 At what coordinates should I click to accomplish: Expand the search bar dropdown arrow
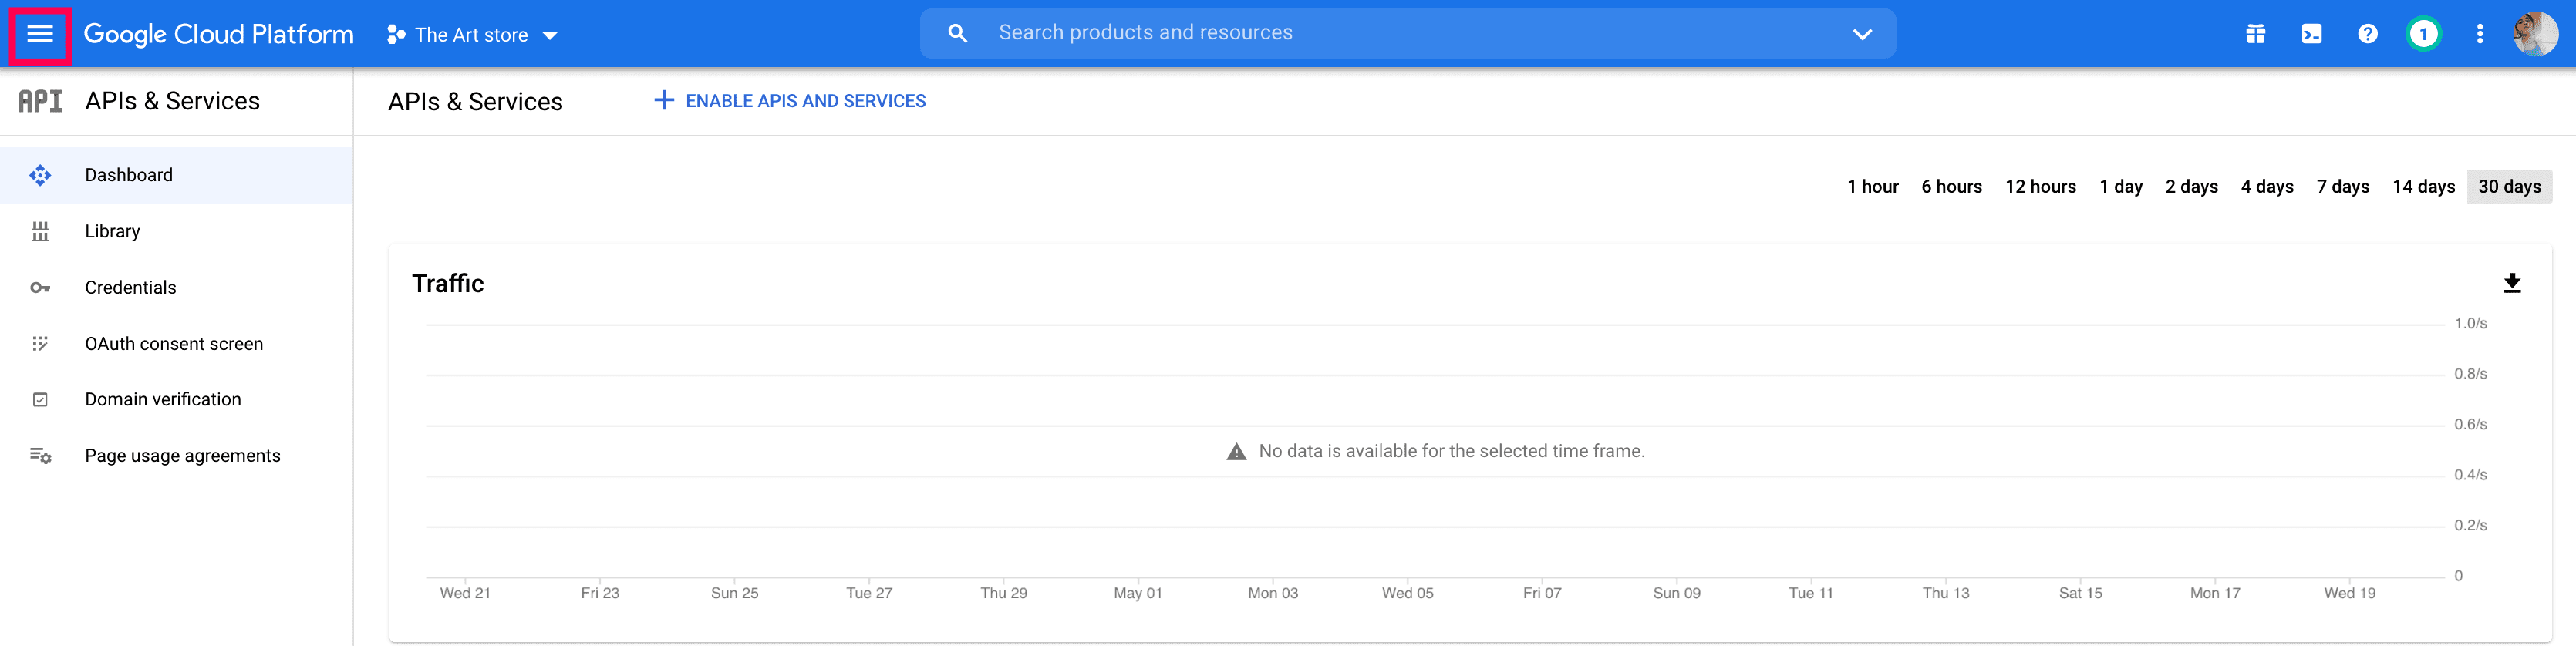coord(1861,35)
